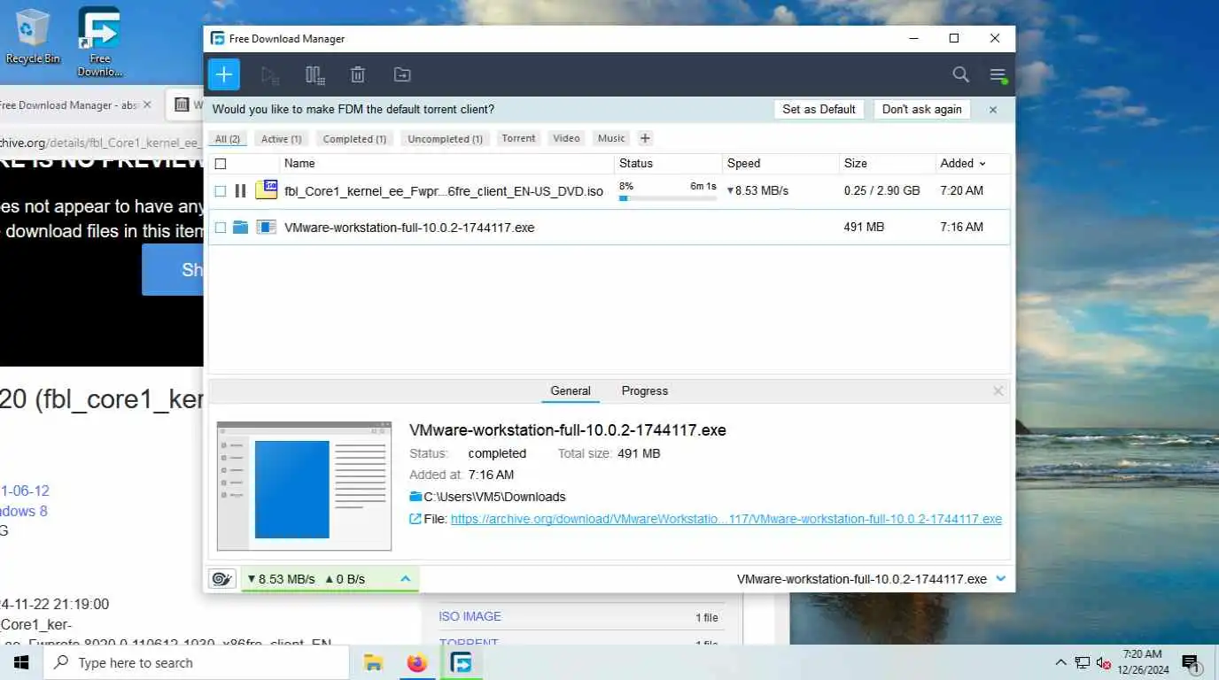Open the network tray icon
This screenshot has height=680, width=1219.
tap(1083, 663)
